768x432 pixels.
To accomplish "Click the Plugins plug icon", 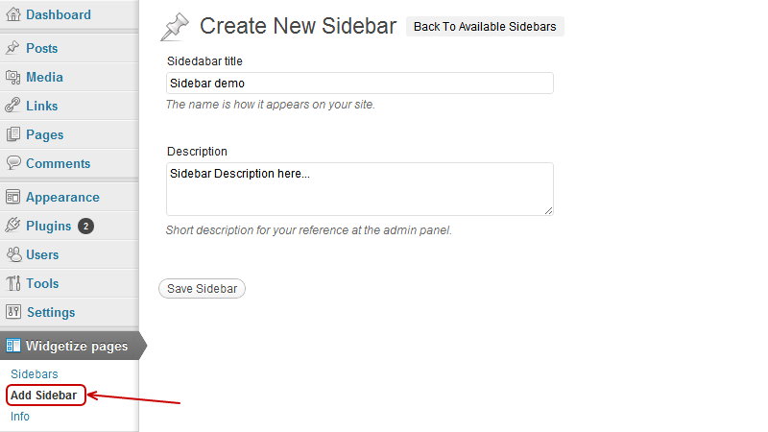I will (12, 226).
